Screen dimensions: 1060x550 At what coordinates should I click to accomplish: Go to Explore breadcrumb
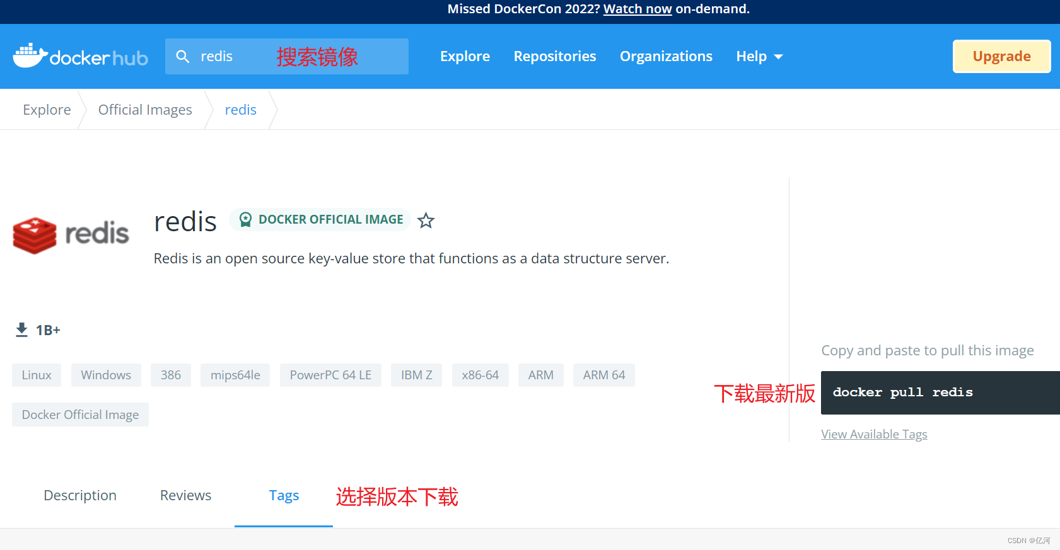47,110
